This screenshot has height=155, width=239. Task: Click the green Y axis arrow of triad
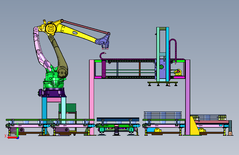coord(18,132)
